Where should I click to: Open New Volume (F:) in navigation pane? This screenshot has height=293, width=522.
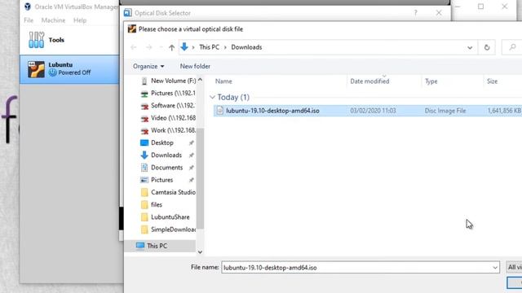tap(169, 81)
